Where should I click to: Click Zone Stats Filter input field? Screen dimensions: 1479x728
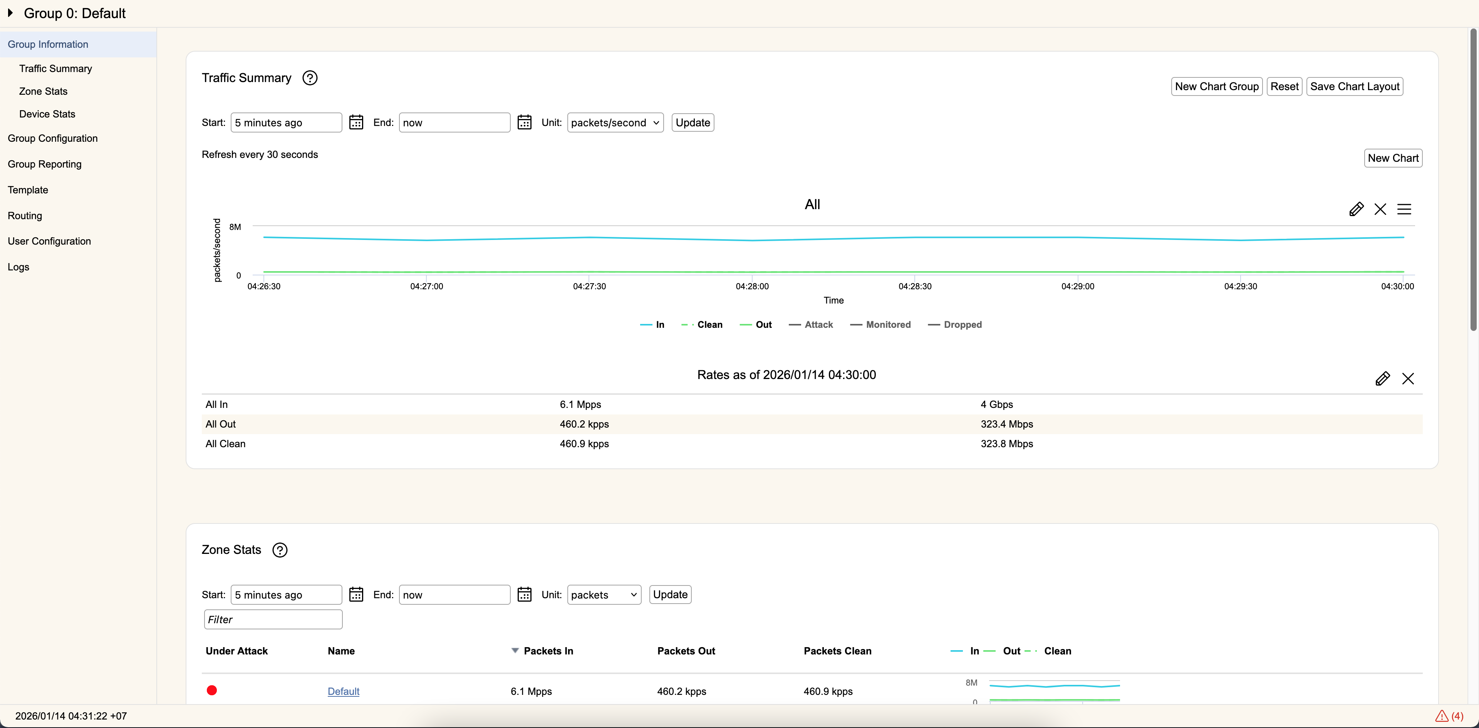[x=273, y=619]
